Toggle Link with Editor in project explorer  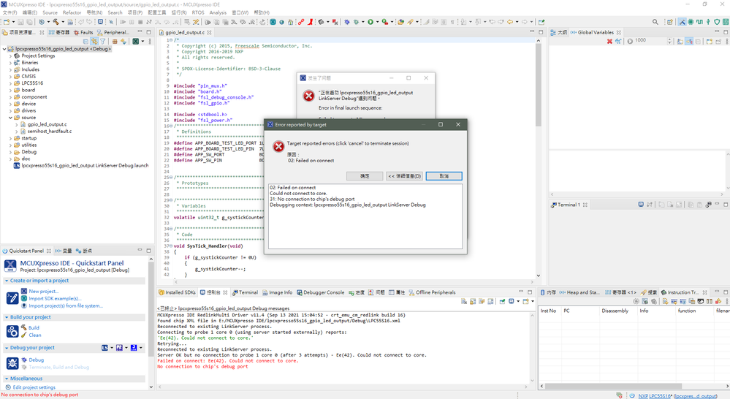point(94,42)
